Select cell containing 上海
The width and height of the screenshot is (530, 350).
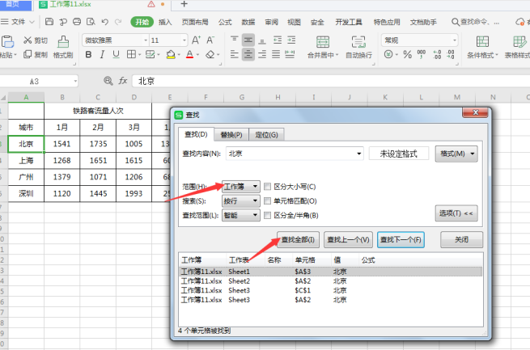tap(26, 161)
